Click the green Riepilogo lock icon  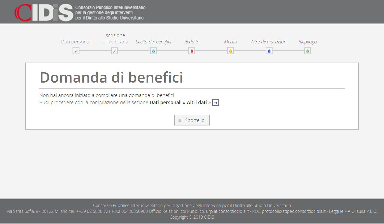tap(307, 51)
